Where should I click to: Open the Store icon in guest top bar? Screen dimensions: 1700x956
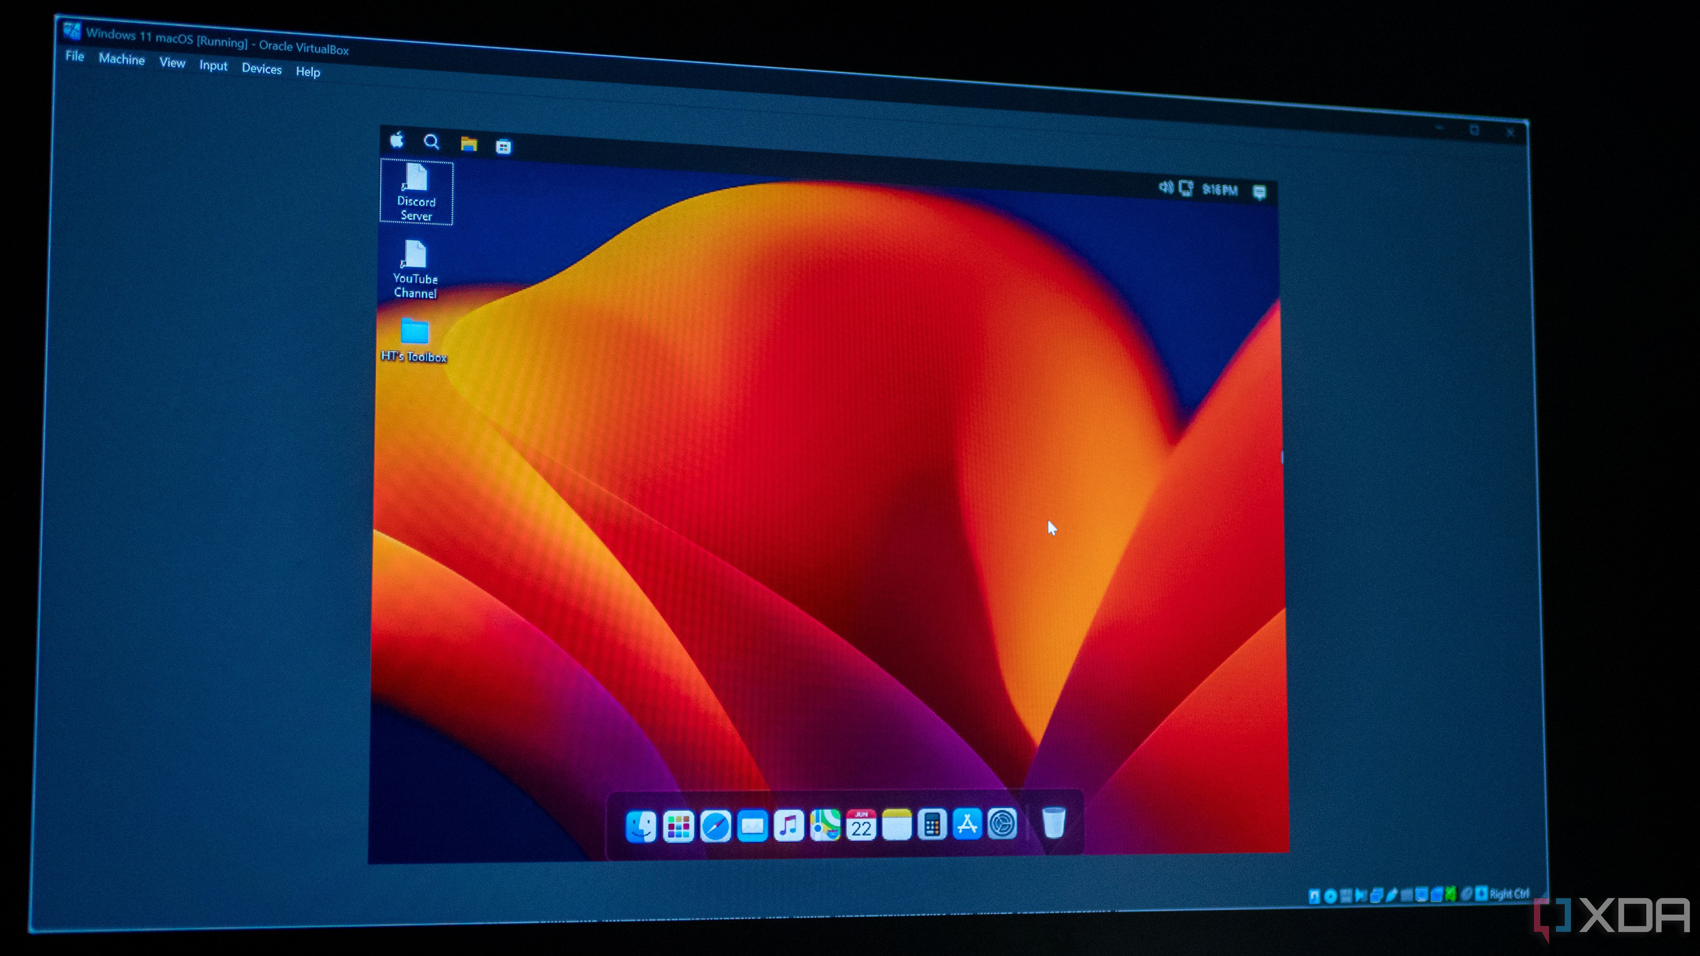point(503,147)
